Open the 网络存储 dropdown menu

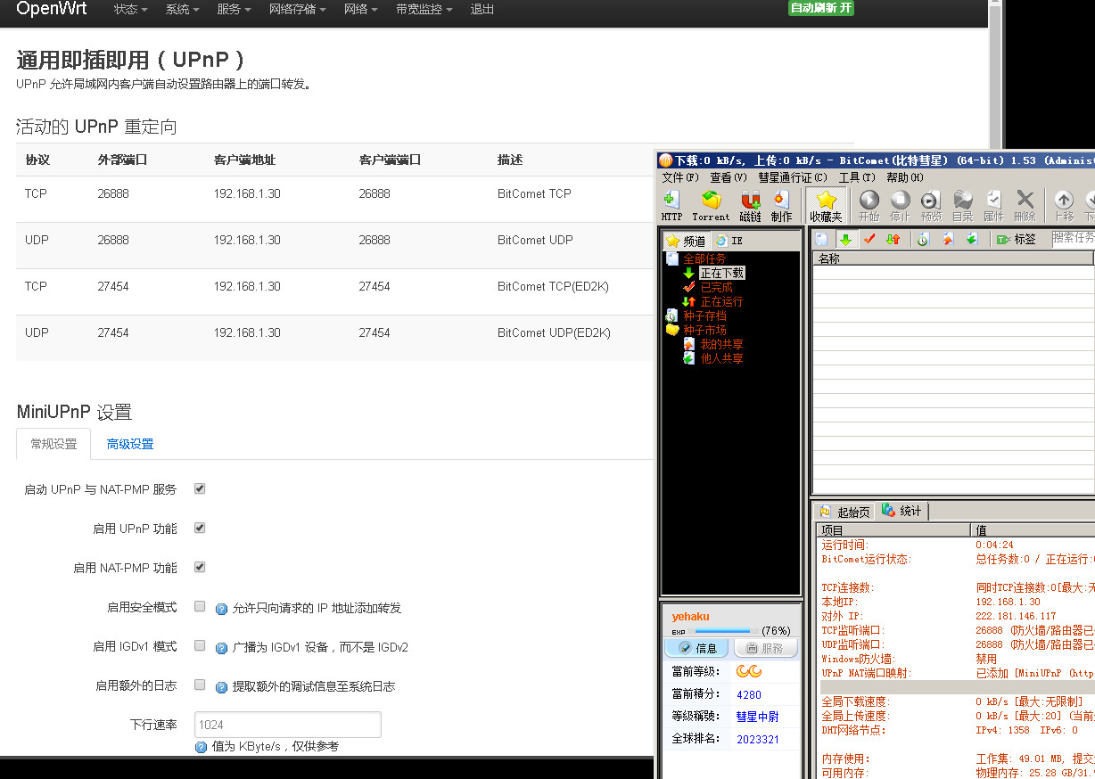pos(298,9)
